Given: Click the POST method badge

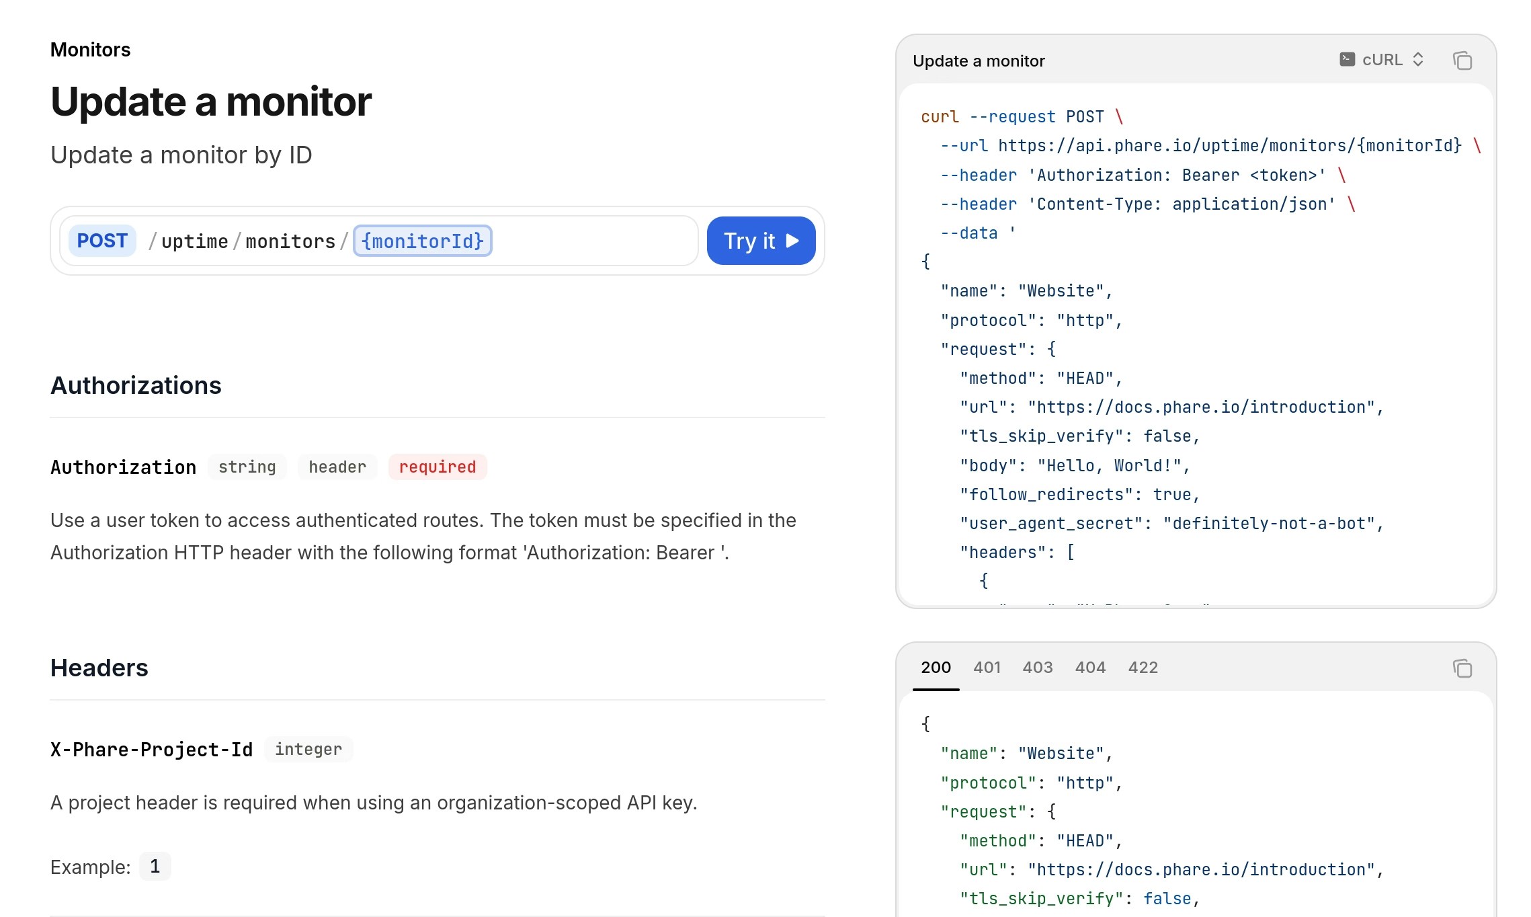Looking at the screenshot, I should pyautogui.click(x=101, y=240).
